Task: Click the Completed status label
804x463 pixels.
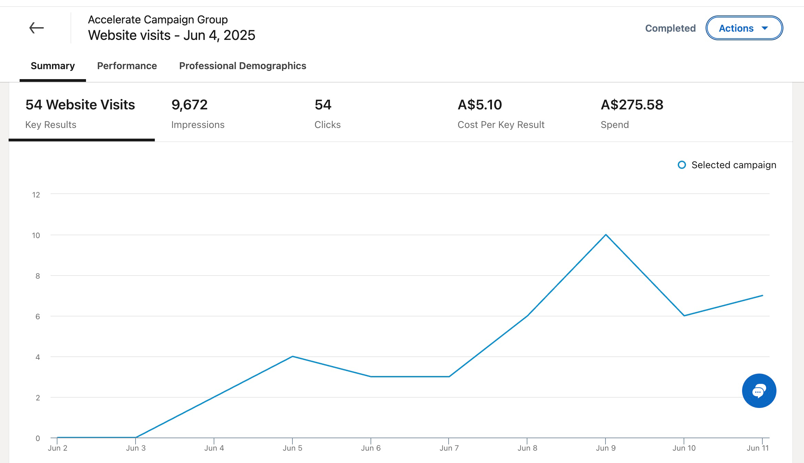Action: [670, 28]
